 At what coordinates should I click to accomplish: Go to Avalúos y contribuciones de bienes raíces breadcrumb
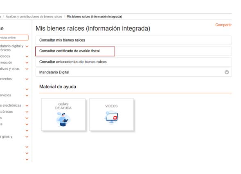(x=34, y=17)
